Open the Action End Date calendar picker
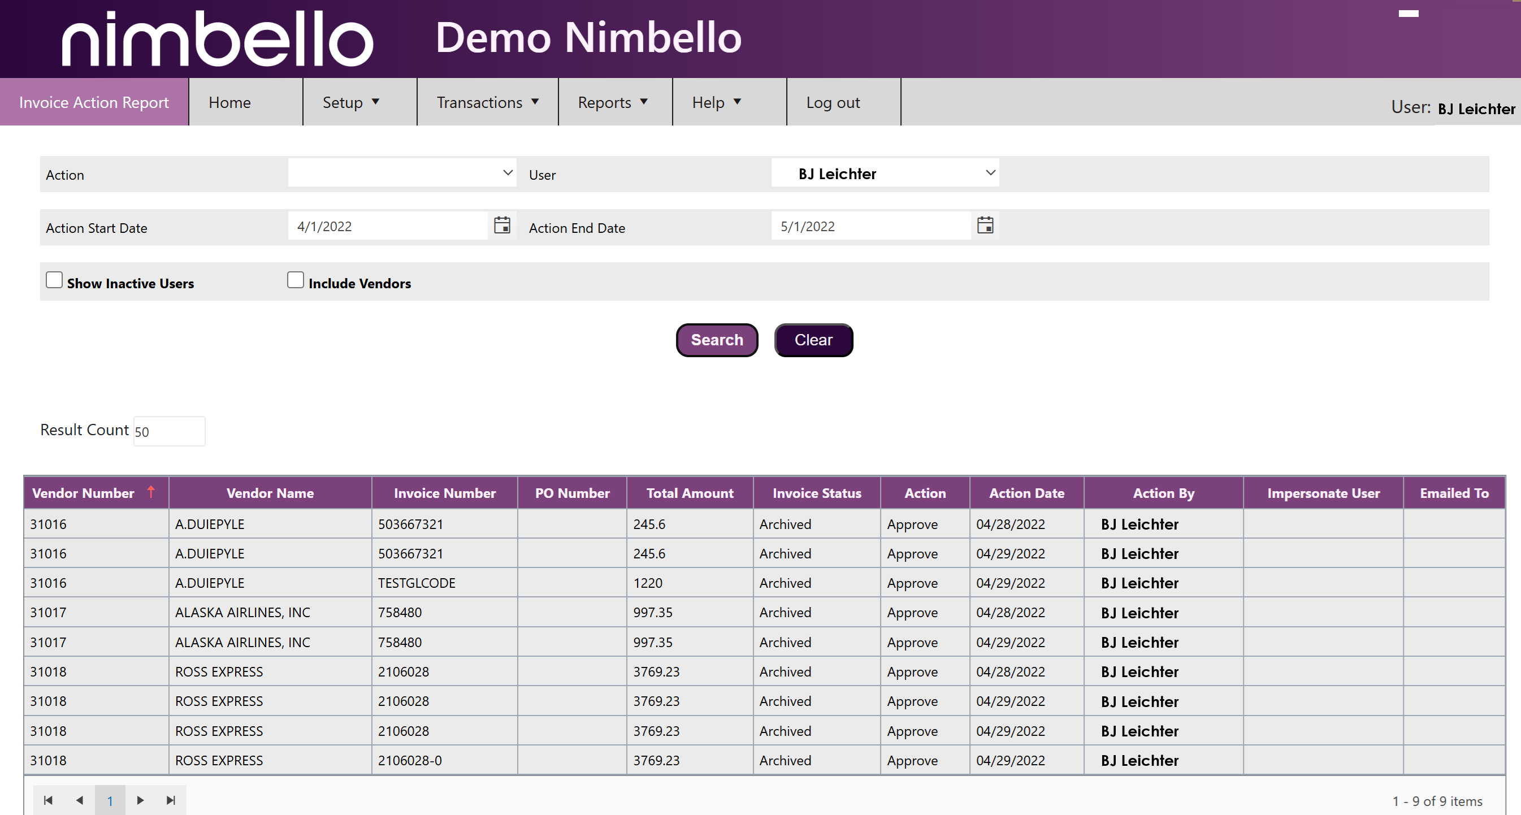Viewport: 1521px width, 815px height. coord(985,225)
